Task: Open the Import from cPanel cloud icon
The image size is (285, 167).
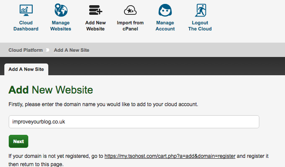Action: [130, 10]
